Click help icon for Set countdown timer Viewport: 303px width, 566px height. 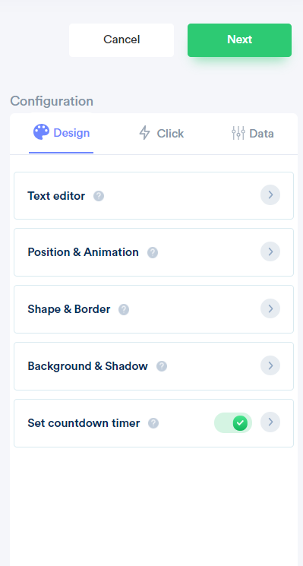pos(153,423)
